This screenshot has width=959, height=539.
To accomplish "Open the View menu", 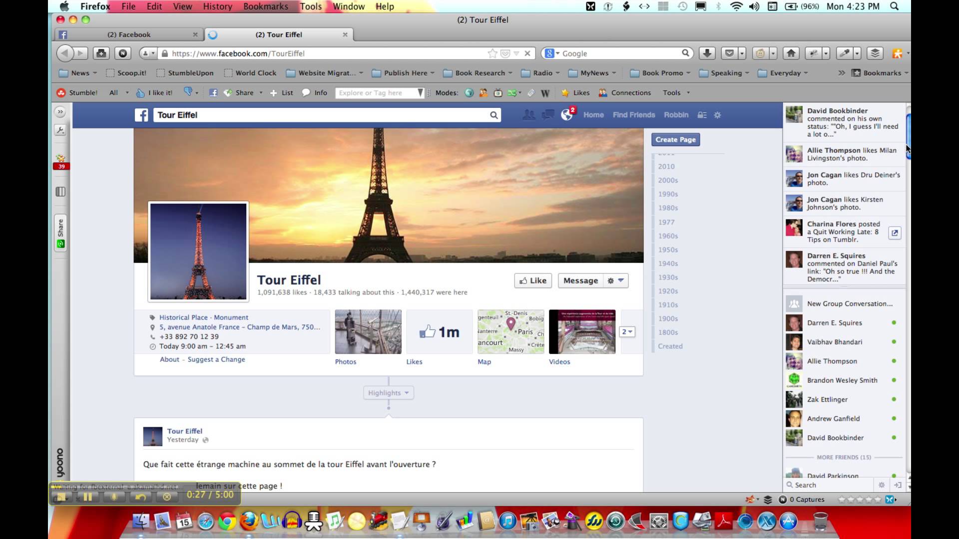I will click(x=182, y=6).
